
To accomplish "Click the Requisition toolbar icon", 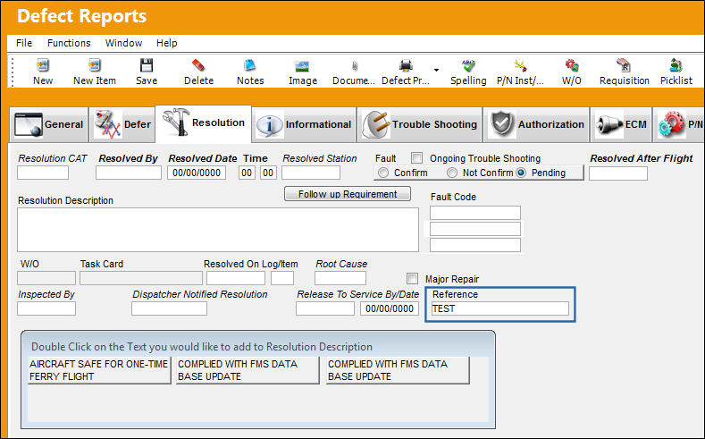I will 624,65.
